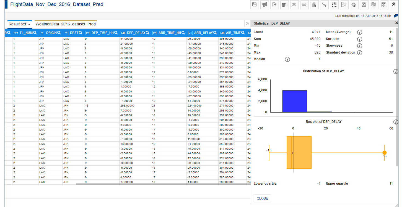This screenshot has height=207, width=402.
Task: Click the Last refreshed timestamp text
Action: (x=363, y=16)
